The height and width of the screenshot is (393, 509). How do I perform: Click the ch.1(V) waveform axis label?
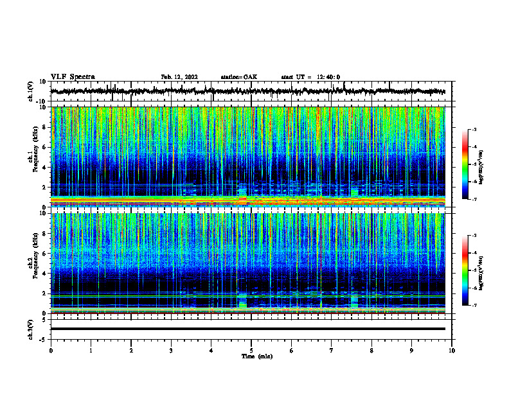[x=31, y=91]
